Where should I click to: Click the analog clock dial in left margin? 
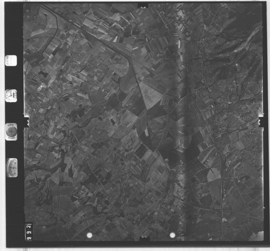point(11,95)
